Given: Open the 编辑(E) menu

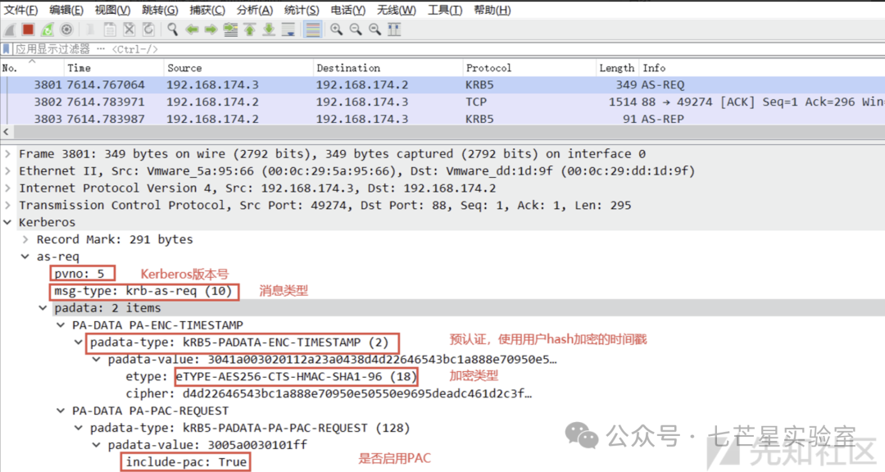Looking at the screenshot, I should tap(66, 10).
